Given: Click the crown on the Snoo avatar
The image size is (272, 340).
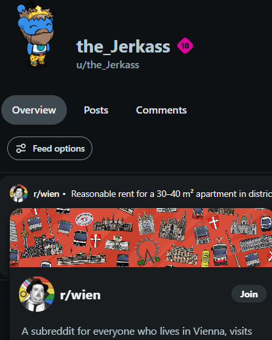Looking at the screenshot, I should pyautogui.click(x=39, y=11).
